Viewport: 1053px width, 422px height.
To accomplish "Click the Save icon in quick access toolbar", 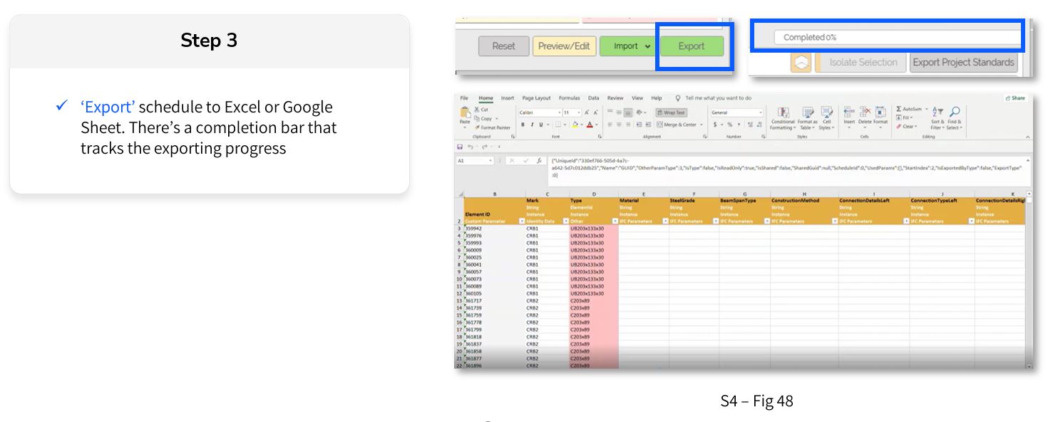I will tap(460, 147).
